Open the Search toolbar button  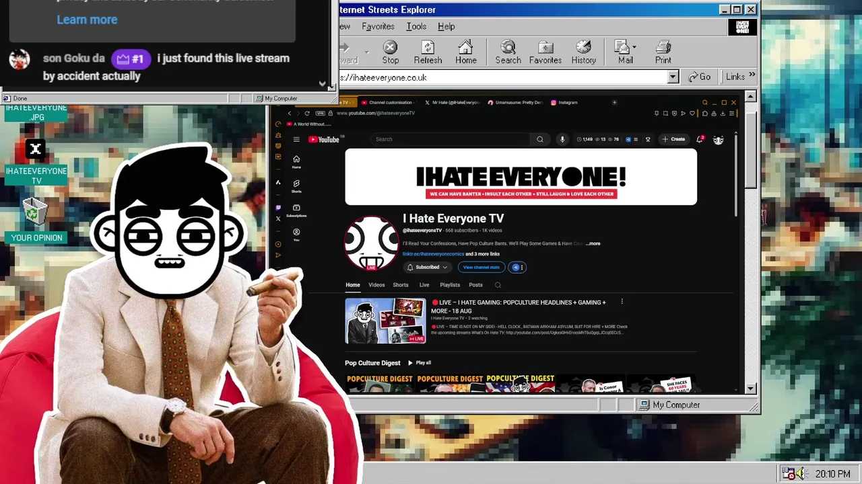pyautogui.click(x=508, y=52)
